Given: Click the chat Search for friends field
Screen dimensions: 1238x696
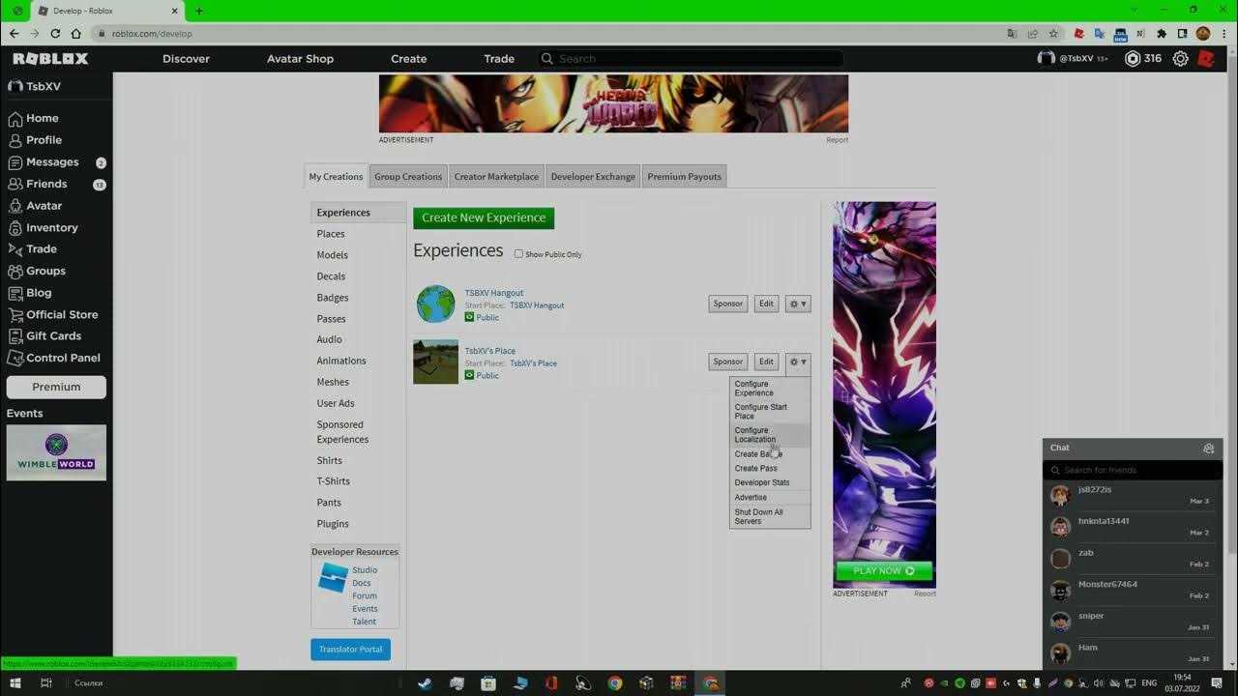Looking at the screenshot, I should 1133,470.
